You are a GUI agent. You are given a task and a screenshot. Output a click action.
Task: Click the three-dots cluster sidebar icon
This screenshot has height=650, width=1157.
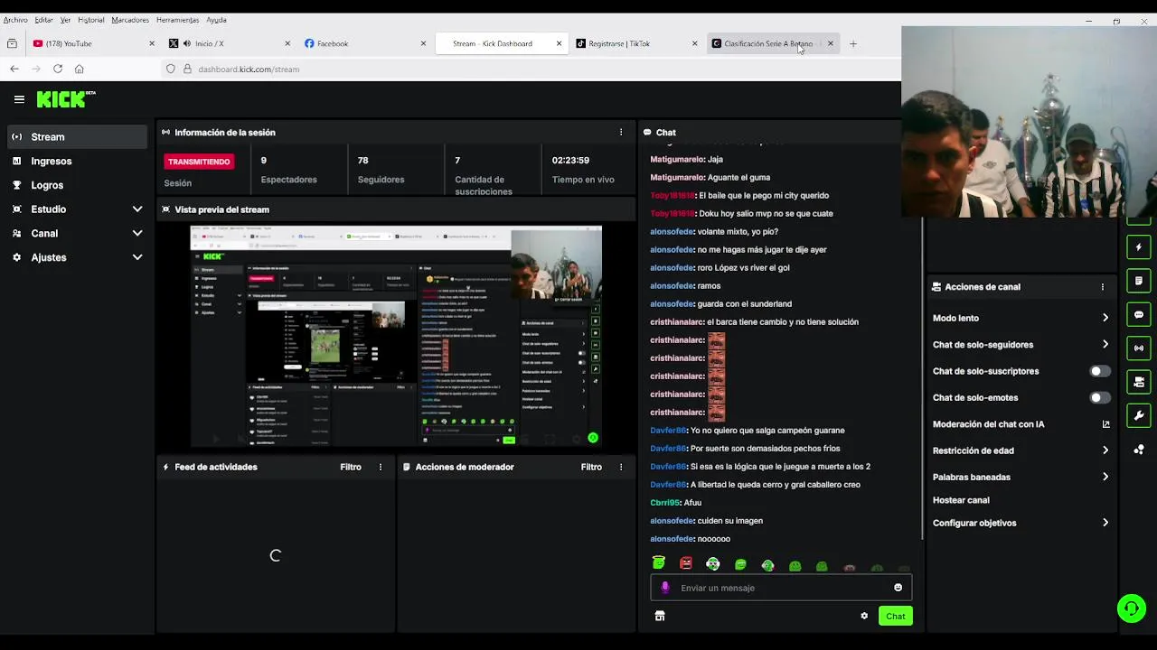coord(1139,450)
